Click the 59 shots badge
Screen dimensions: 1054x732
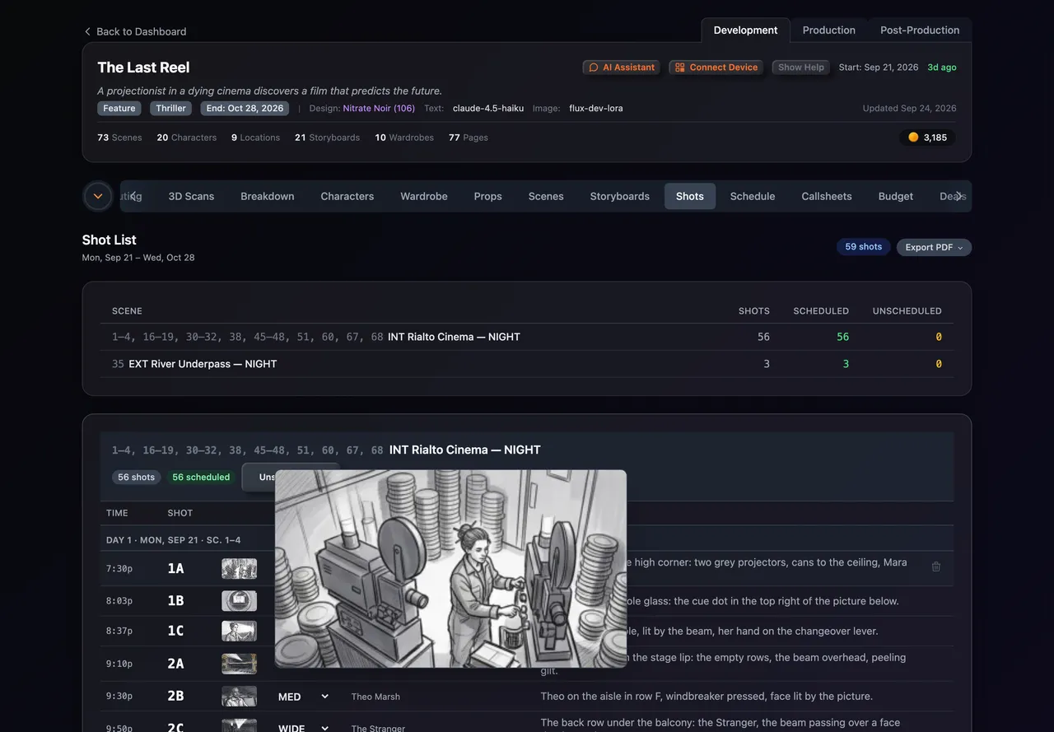[863, 247]
